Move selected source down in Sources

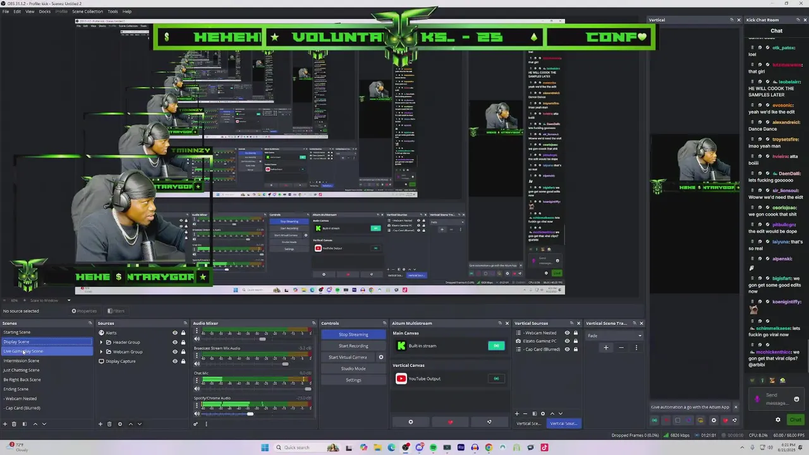click(139, 424)
